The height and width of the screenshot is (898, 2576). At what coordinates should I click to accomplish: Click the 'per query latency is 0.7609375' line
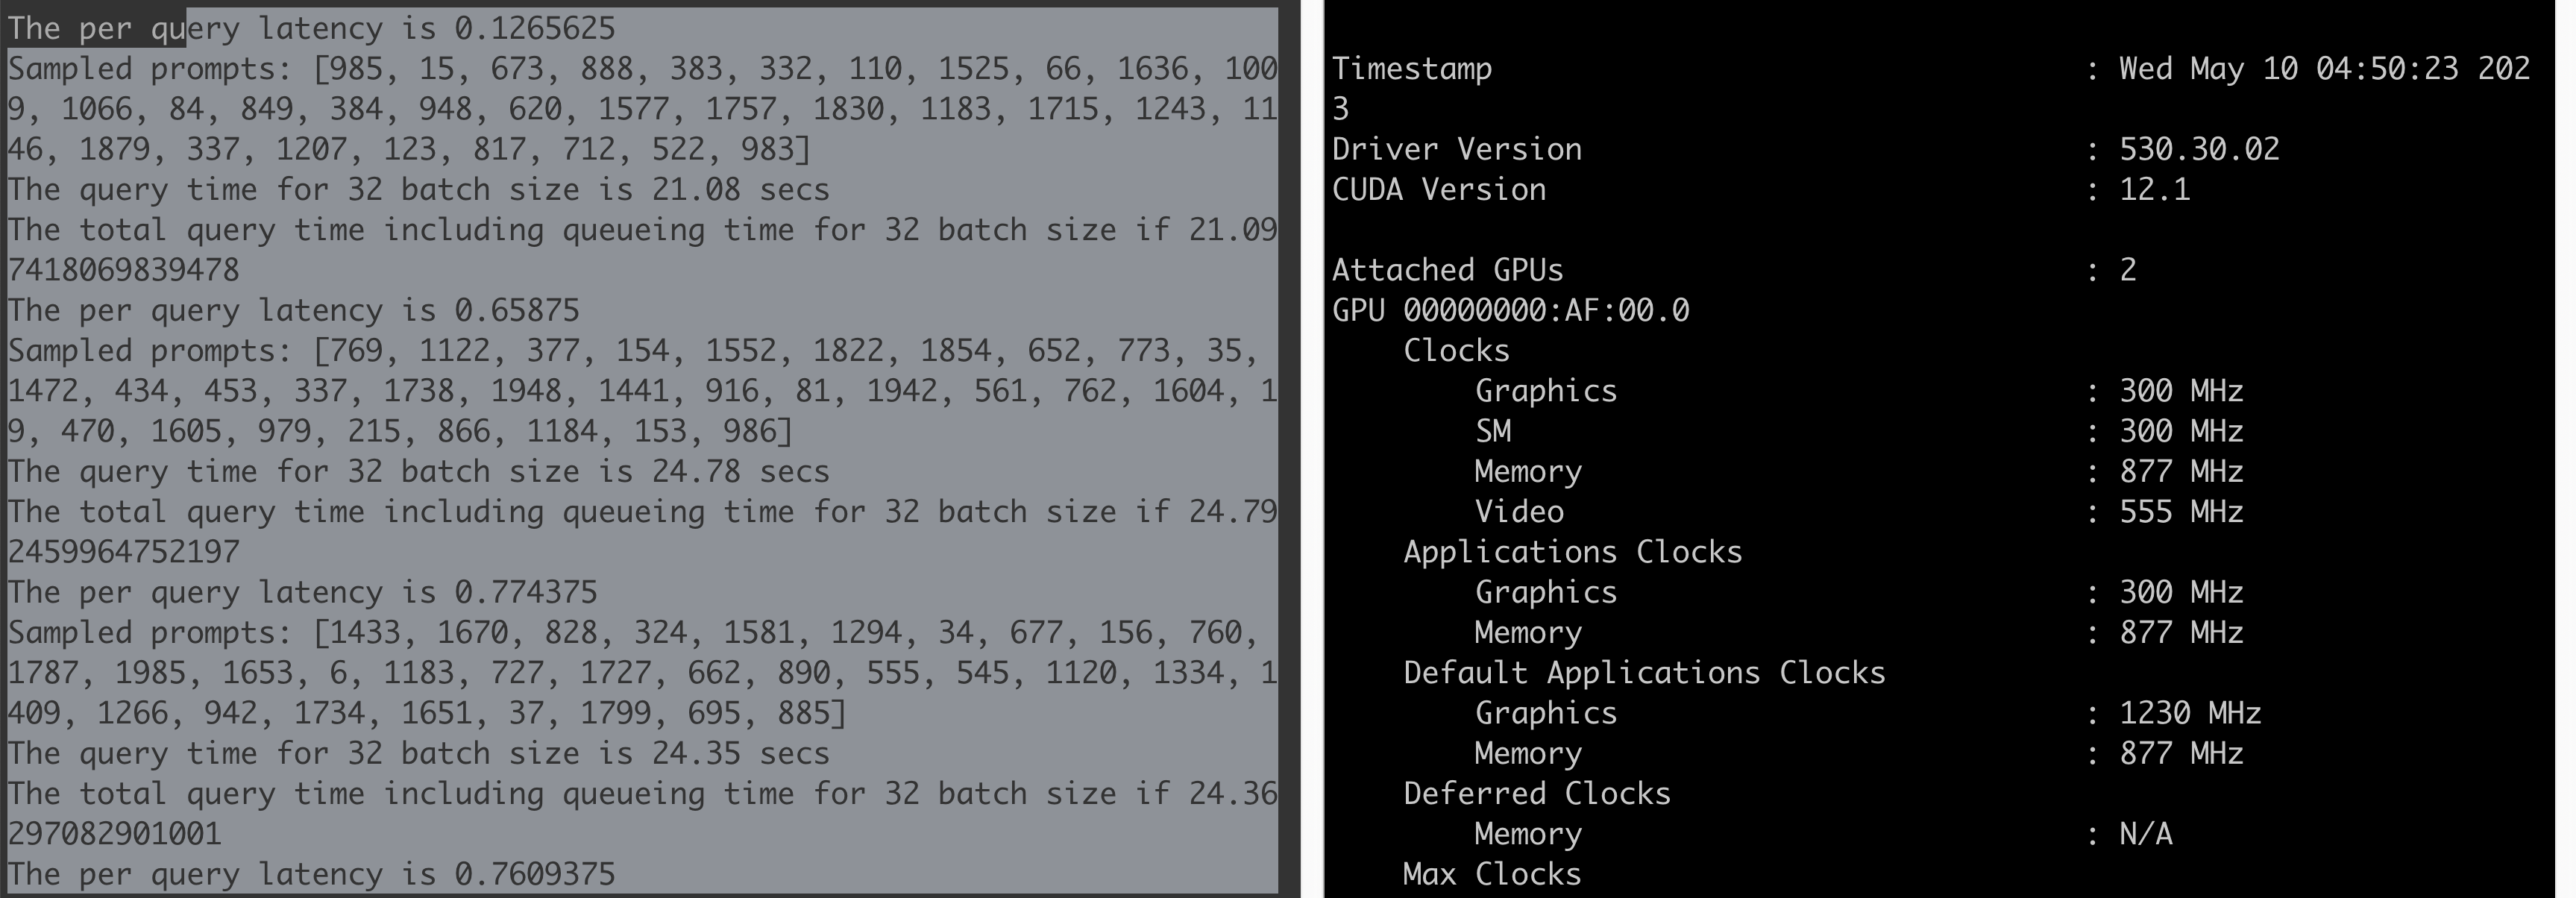pyautogui.click(x=311, y=874)
